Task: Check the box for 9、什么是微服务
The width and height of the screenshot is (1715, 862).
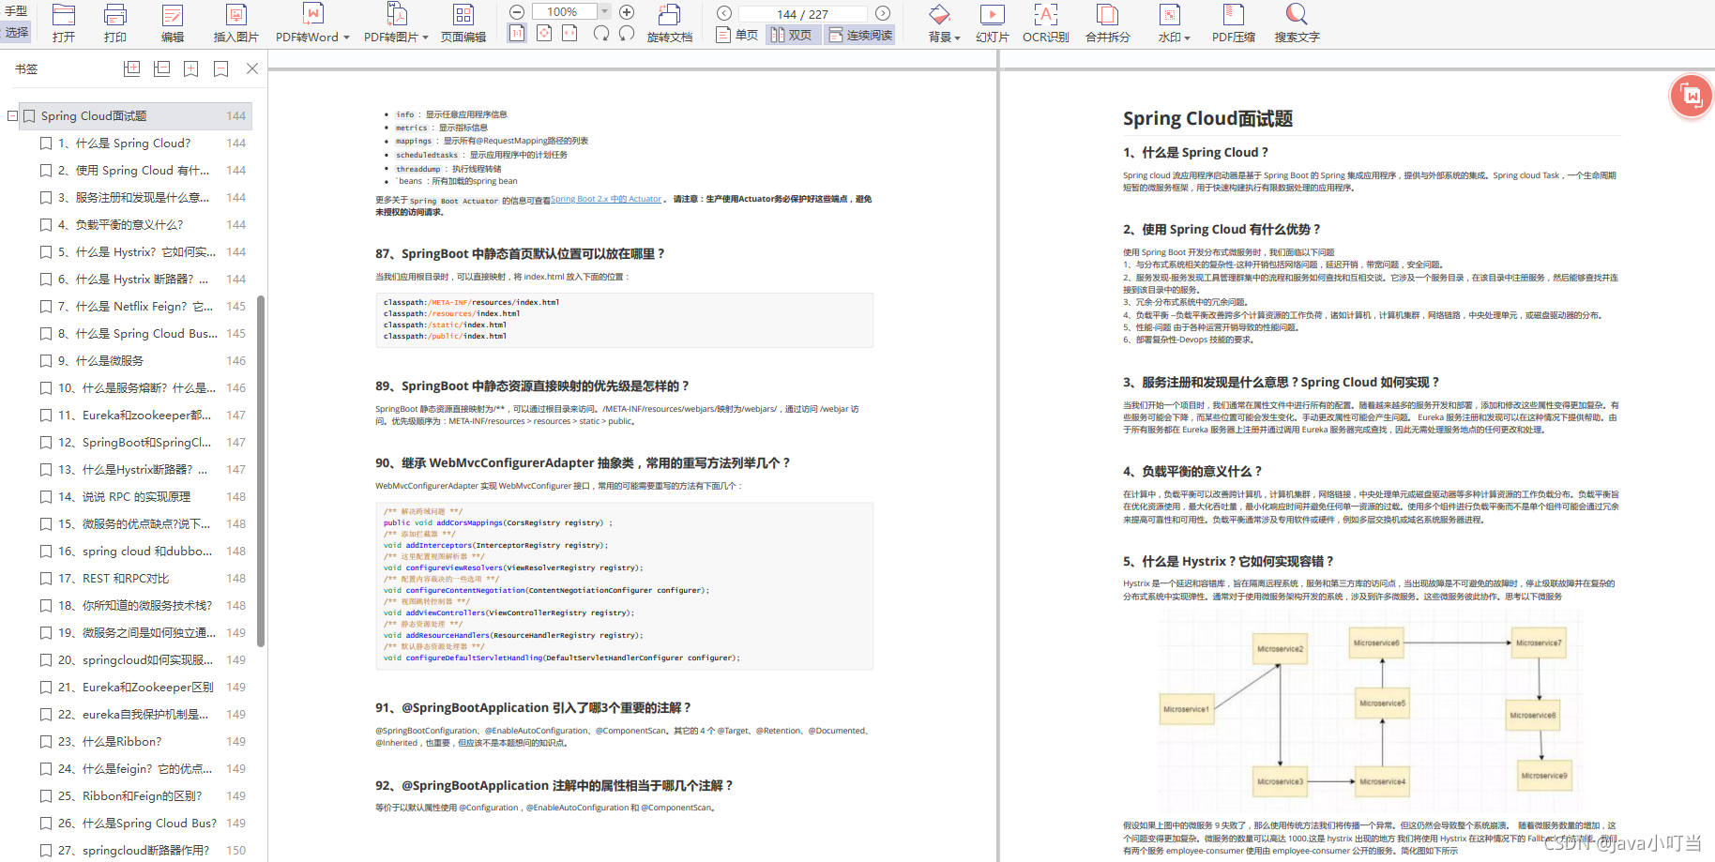Action: tap(46, 361)
